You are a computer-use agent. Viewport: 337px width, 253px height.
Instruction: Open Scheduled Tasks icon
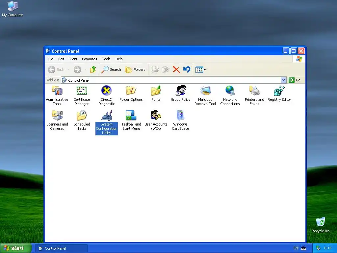tap(82, 120)
